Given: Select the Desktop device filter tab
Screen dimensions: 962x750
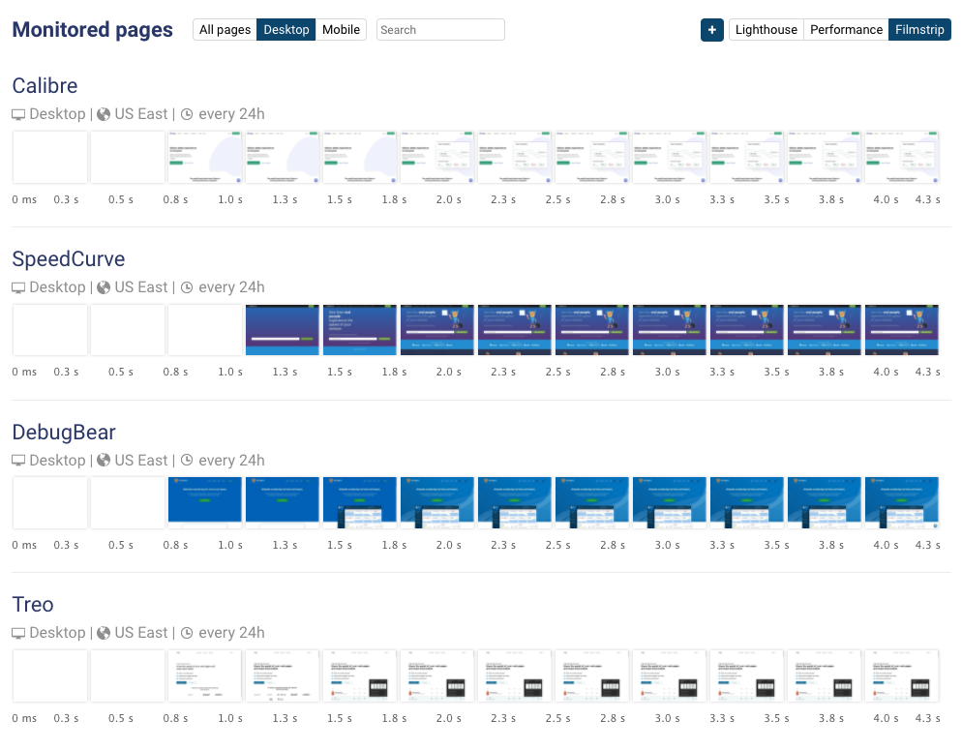Looking at the screenshot, I should 286,30.
